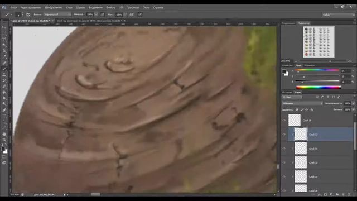Select the Gradient tool

click(4, 93)
